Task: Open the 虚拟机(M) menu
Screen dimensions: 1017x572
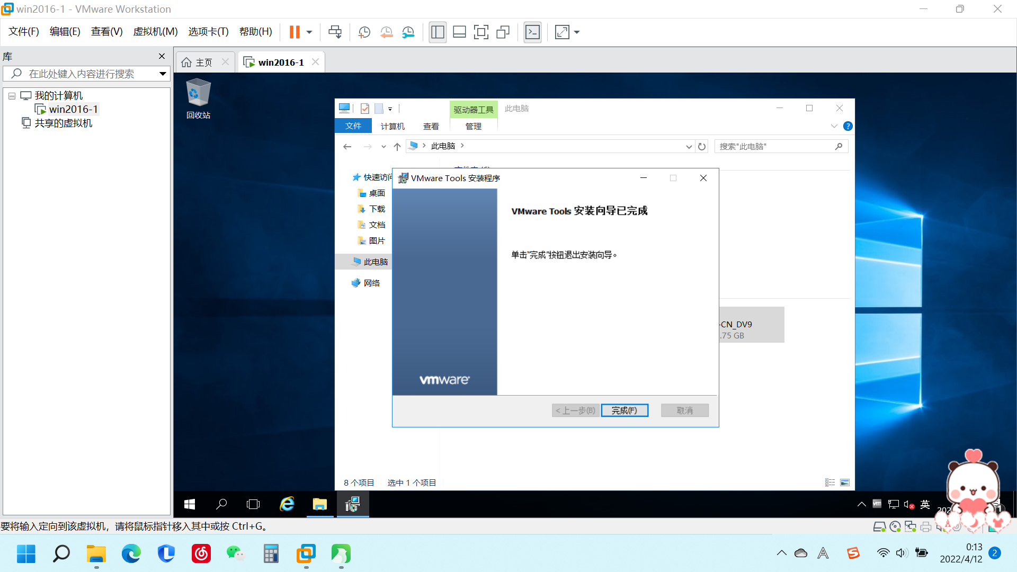Action: pos(155,32)
